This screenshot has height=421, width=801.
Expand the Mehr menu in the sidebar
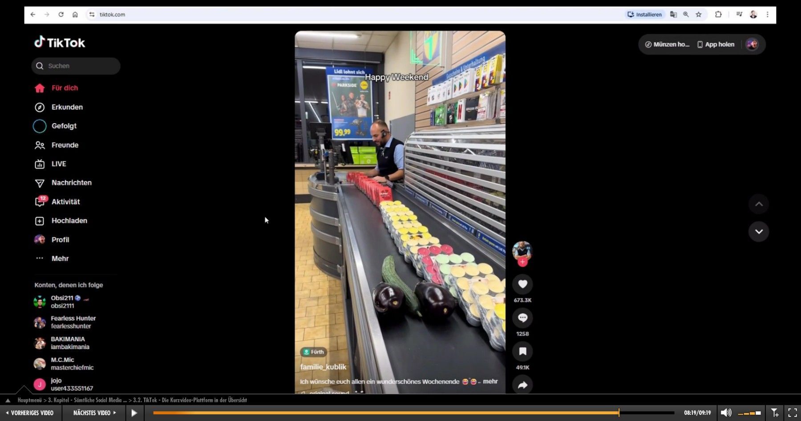tap(60, 259)
